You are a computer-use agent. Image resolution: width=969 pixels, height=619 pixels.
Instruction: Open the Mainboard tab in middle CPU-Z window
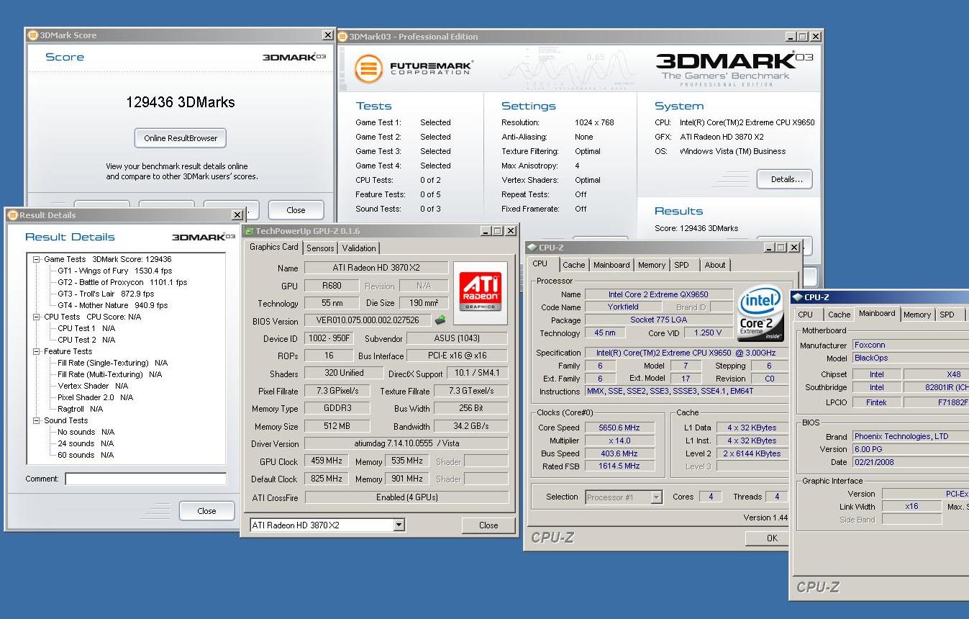pos(611,265)
